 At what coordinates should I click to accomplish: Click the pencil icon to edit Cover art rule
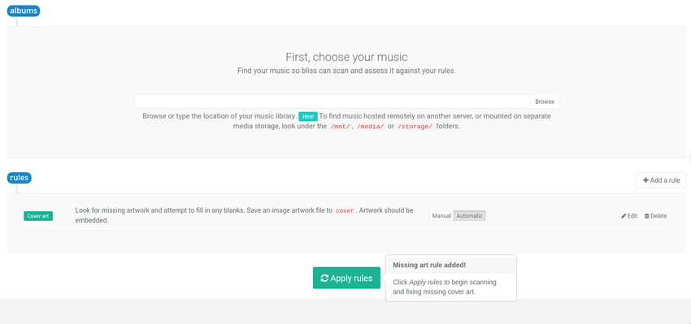pos(624,216)
